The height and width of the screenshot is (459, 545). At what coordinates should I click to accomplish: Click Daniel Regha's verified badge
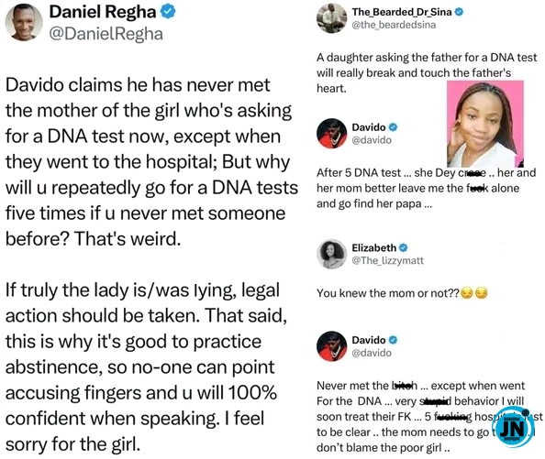pyautogui.click(x=168, y=12)
